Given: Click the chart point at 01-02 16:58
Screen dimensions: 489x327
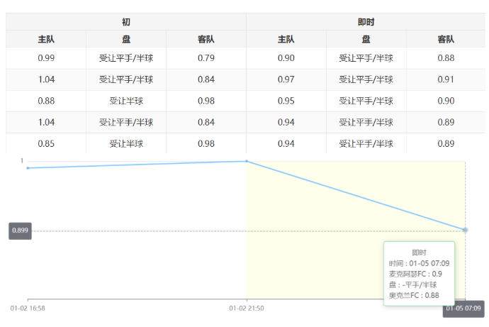Looking at the screenshot, I should tap(28, 168).
